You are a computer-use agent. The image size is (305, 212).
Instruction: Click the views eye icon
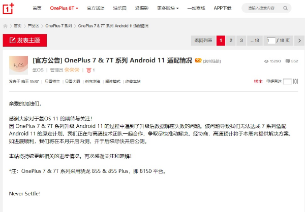click(x=266, y=61)
